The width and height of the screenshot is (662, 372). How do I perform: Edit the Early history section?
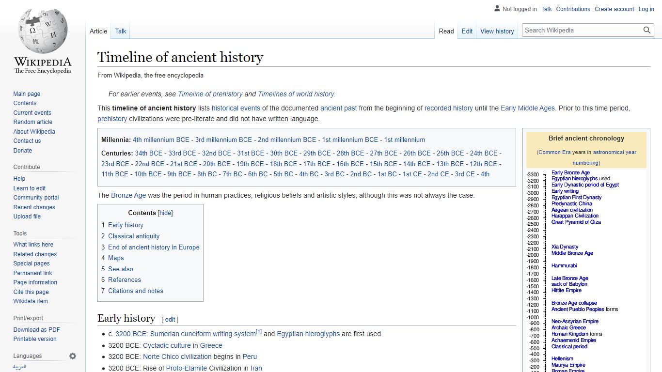point(170,320)
